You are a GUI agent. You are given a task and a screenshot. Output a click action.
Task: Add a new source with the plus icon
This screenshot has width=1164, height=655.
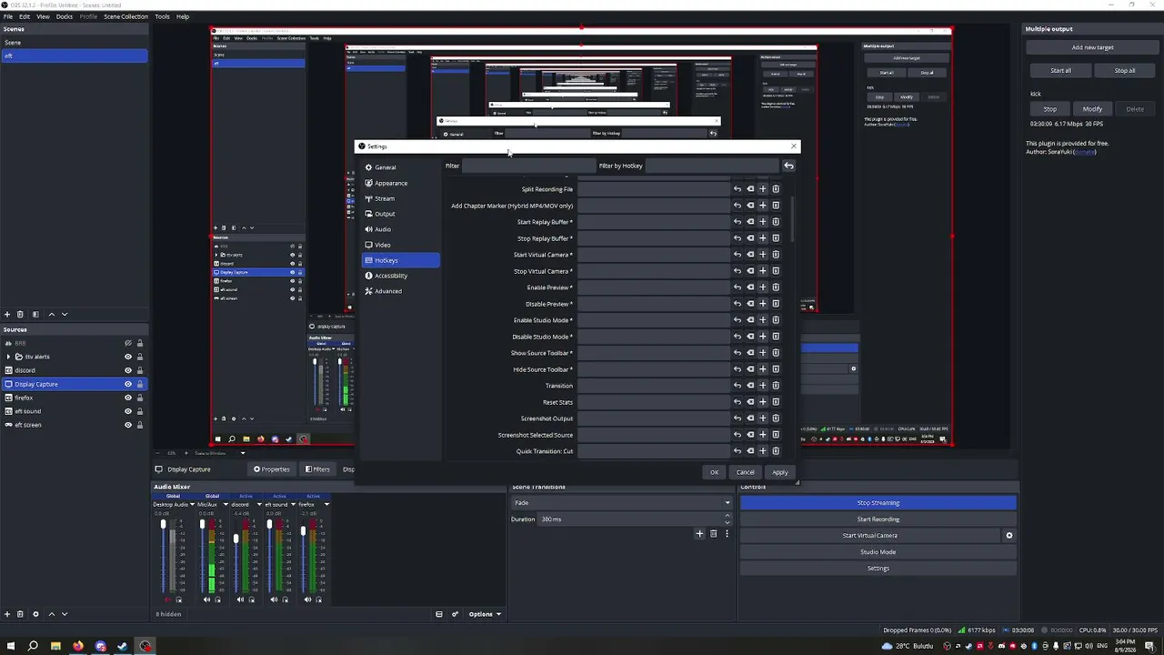coord(7,614)
